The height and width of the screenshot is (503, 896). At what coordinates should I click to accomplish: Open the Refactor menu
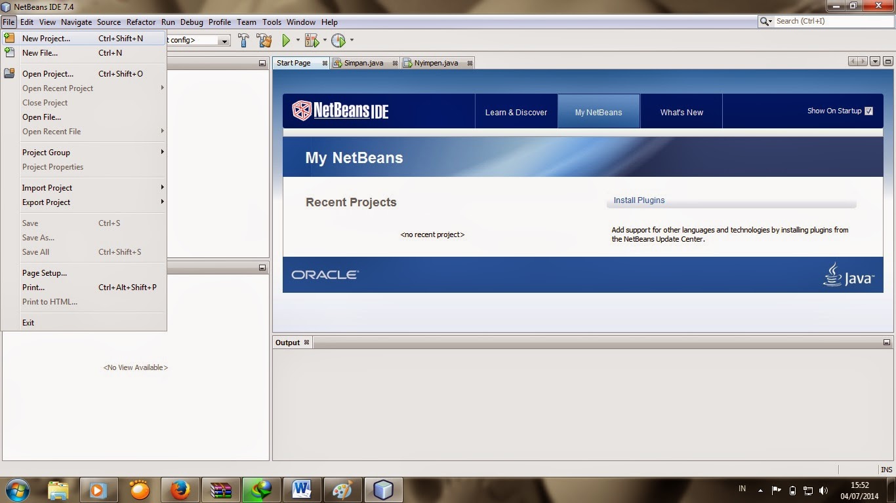tap(141, 22)
